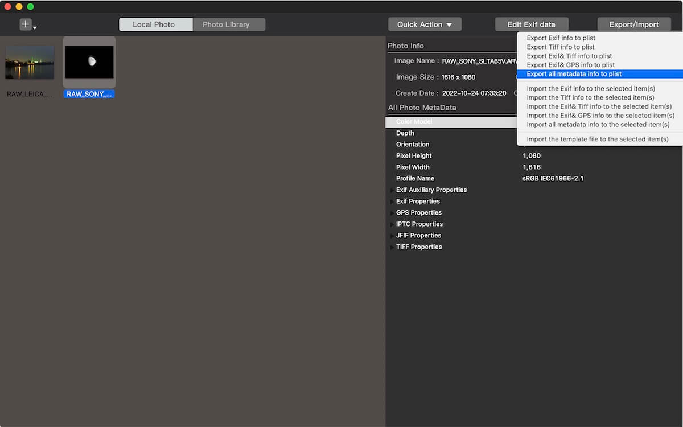Open the arrow beside the plus button
Image resolution: width=683 pixels, height=427 pixels.
click(35, 27)
